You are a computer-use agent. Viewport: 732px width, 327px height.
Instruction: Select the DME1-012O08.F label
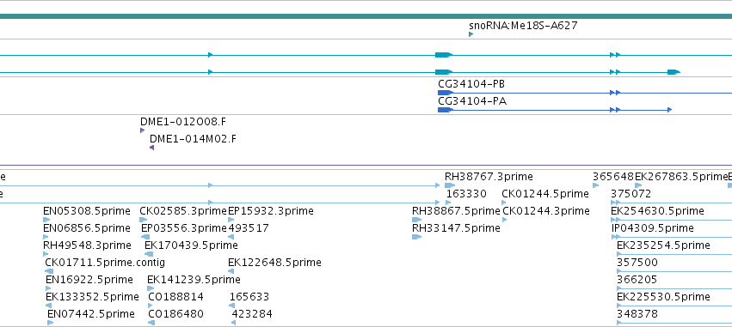(183, 122)
